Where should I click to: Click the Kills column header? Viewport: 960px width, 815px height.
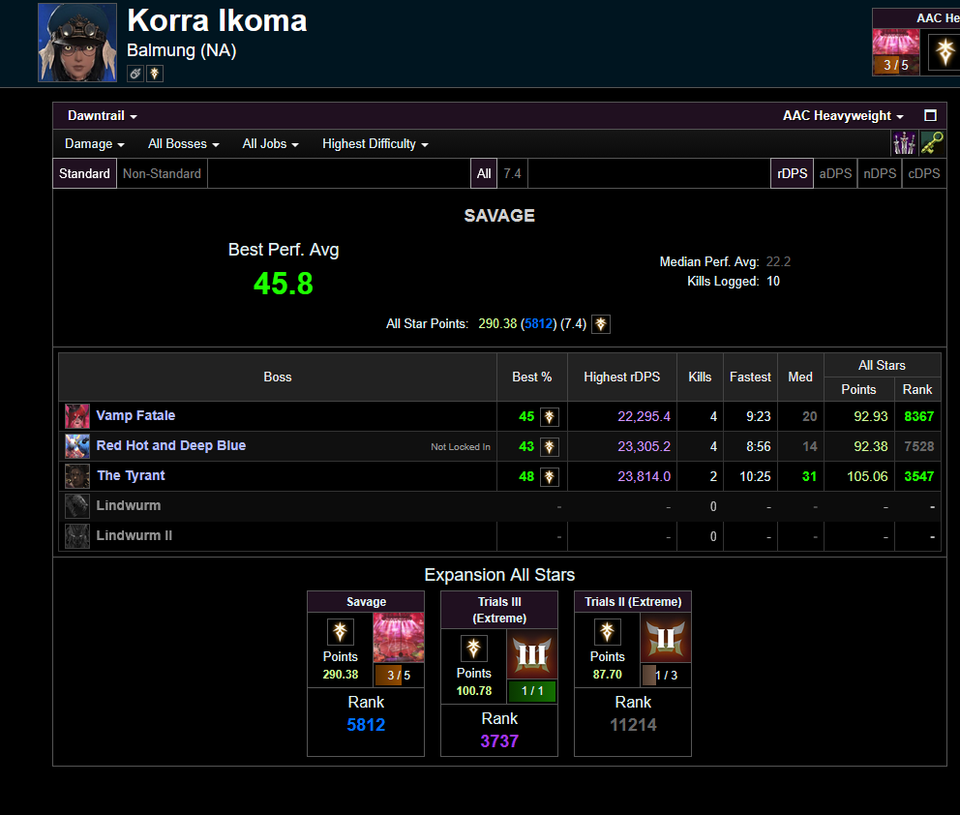[700, 377]
